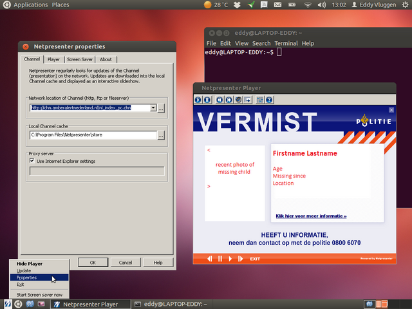Screen dimensions: 412x309
Task: Select Netpresenter Player taskbar button
Action: 90,304
